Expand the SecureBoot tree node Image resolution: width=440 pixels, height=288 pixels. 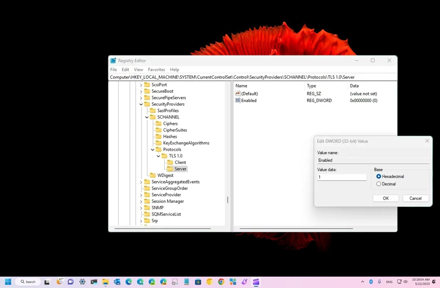coord(141,91)
